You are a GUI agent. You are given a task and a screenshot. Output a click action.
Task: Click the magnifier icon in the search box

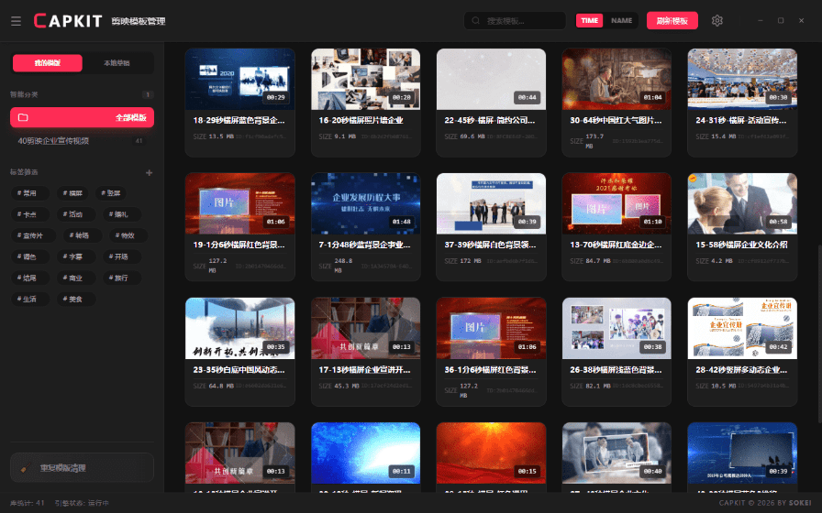click(x=476, y=20)
